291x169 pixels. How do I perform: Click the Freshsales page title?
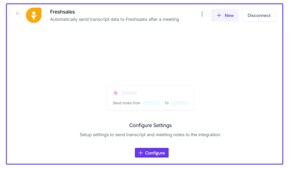(62, 12)
